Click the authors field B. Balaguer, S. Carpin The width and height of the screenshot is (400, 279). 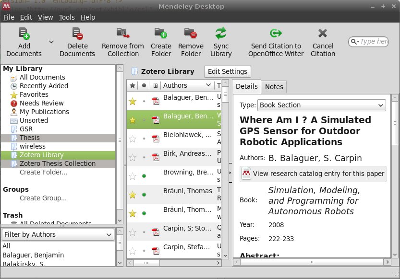click(x=315, y=158)
